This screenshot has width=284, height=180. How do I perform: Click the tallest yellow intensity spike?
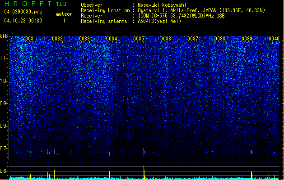click(x=144, y=173)
